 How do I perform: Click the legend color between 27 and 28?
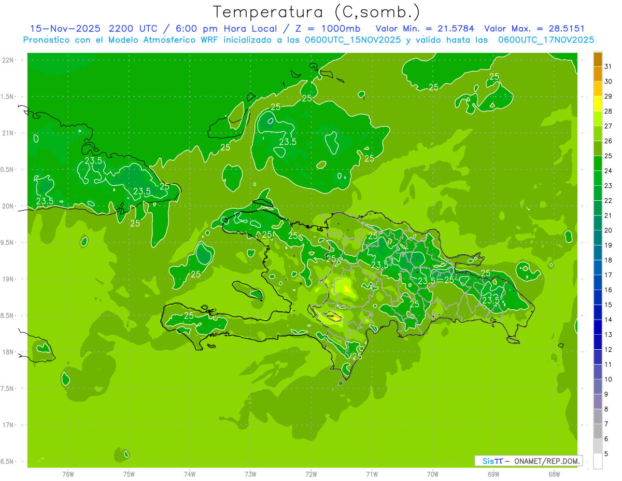(598, 119)
